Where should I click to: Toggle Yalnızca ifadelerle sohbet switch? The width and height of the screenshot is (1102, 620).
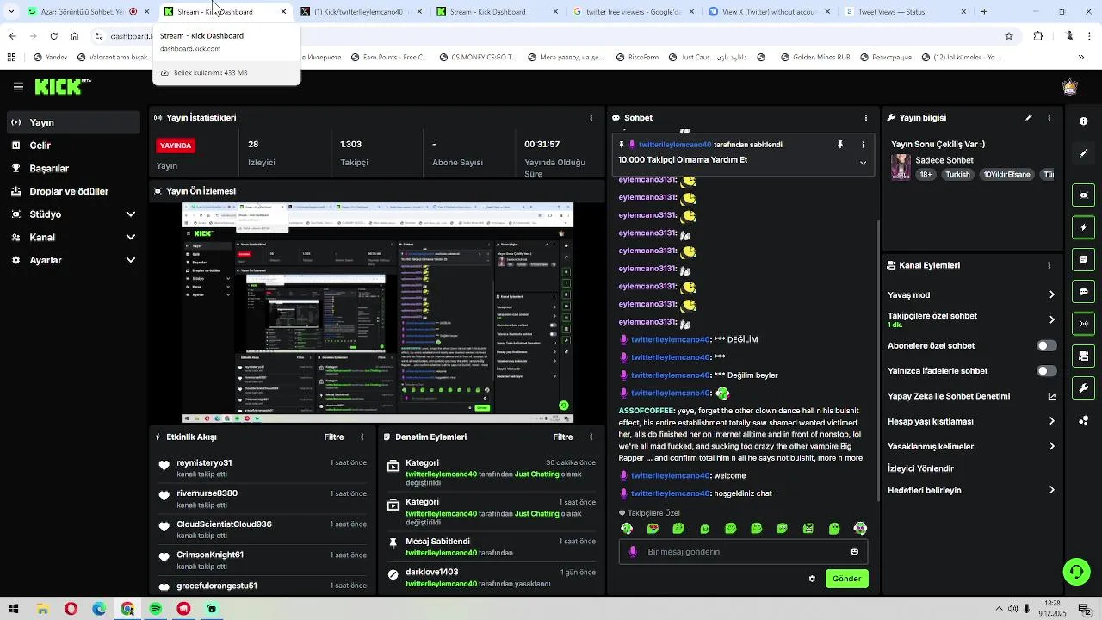[x=1046, y=371]
